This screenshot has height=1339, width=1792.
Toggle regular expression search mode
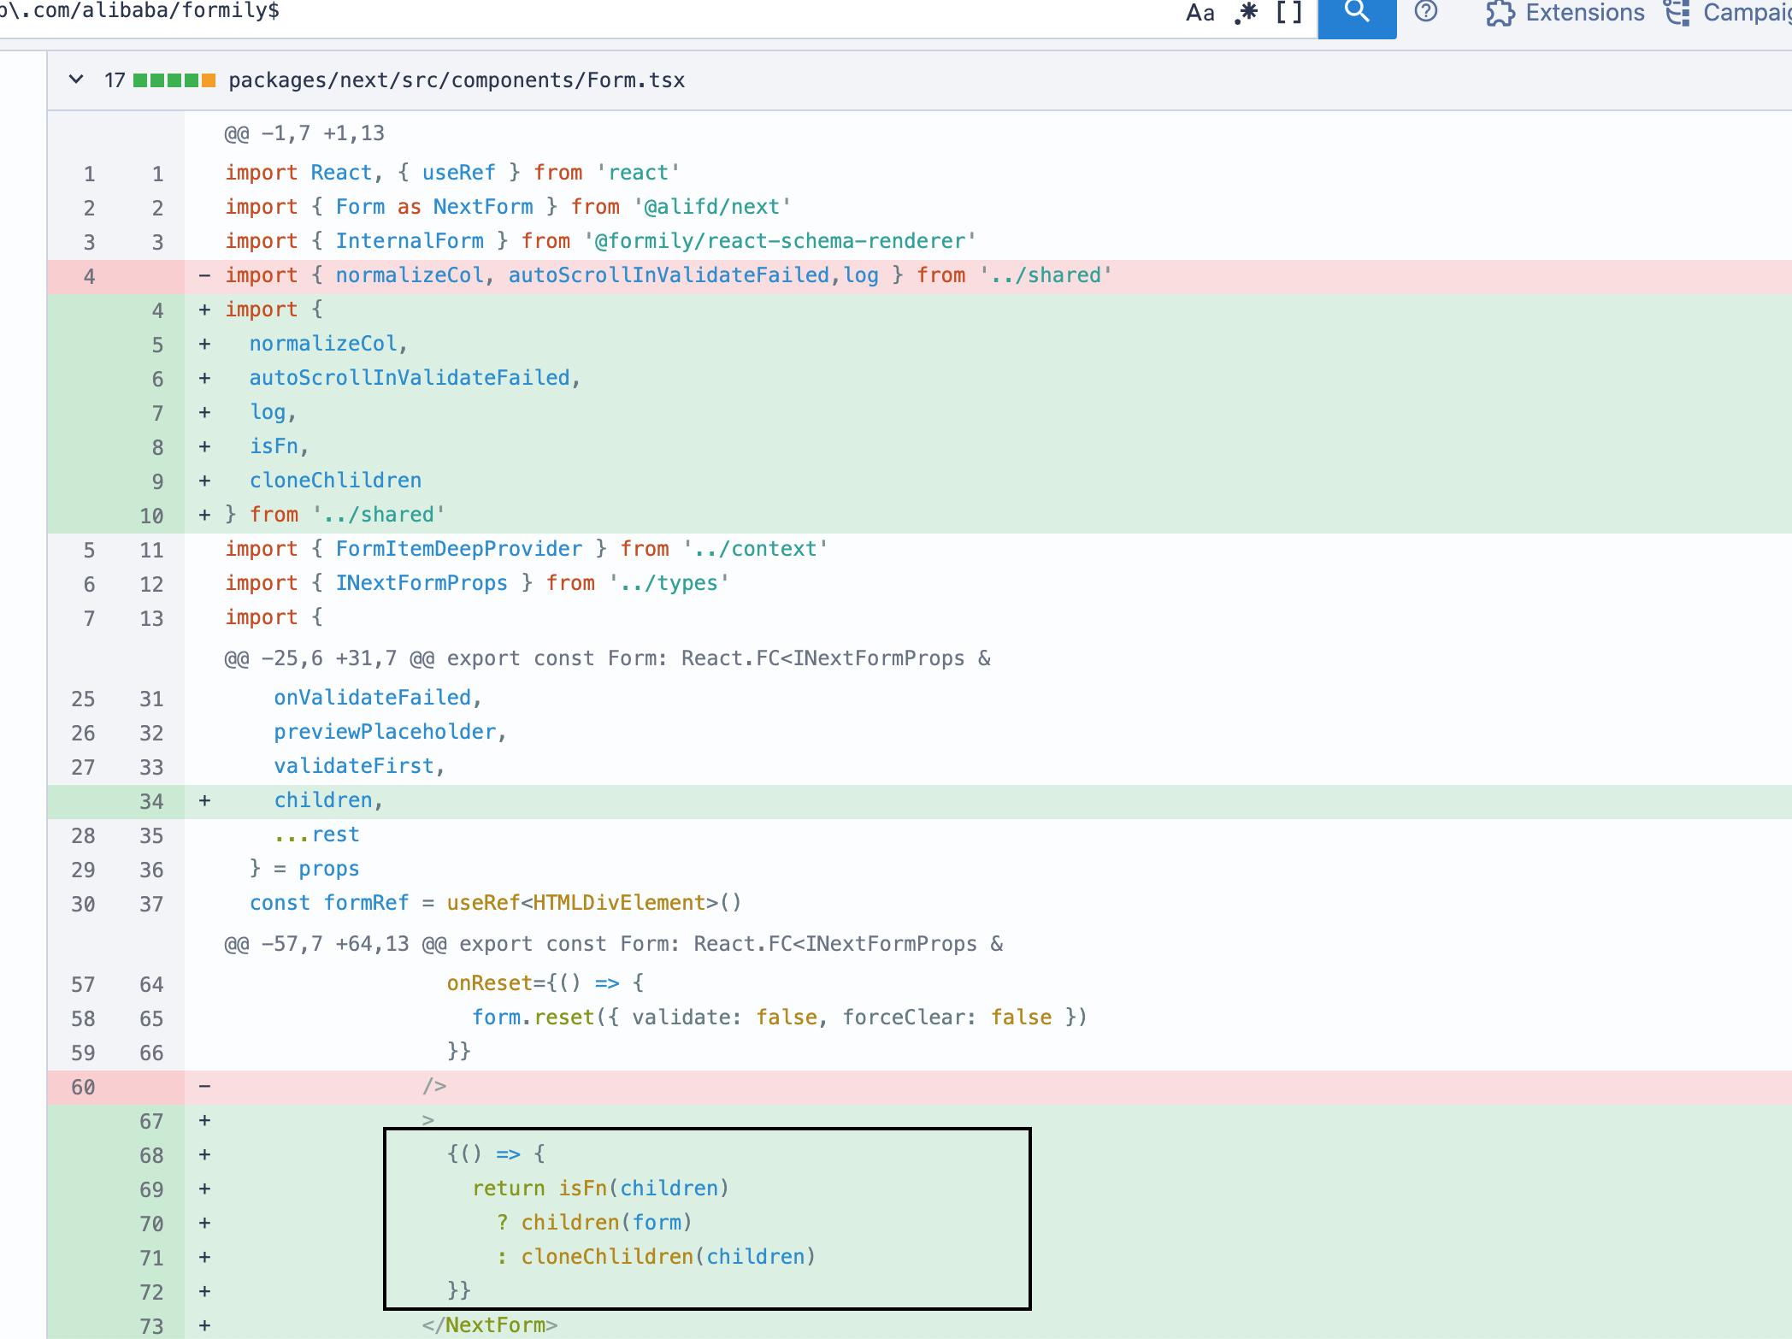(1246, 13)
